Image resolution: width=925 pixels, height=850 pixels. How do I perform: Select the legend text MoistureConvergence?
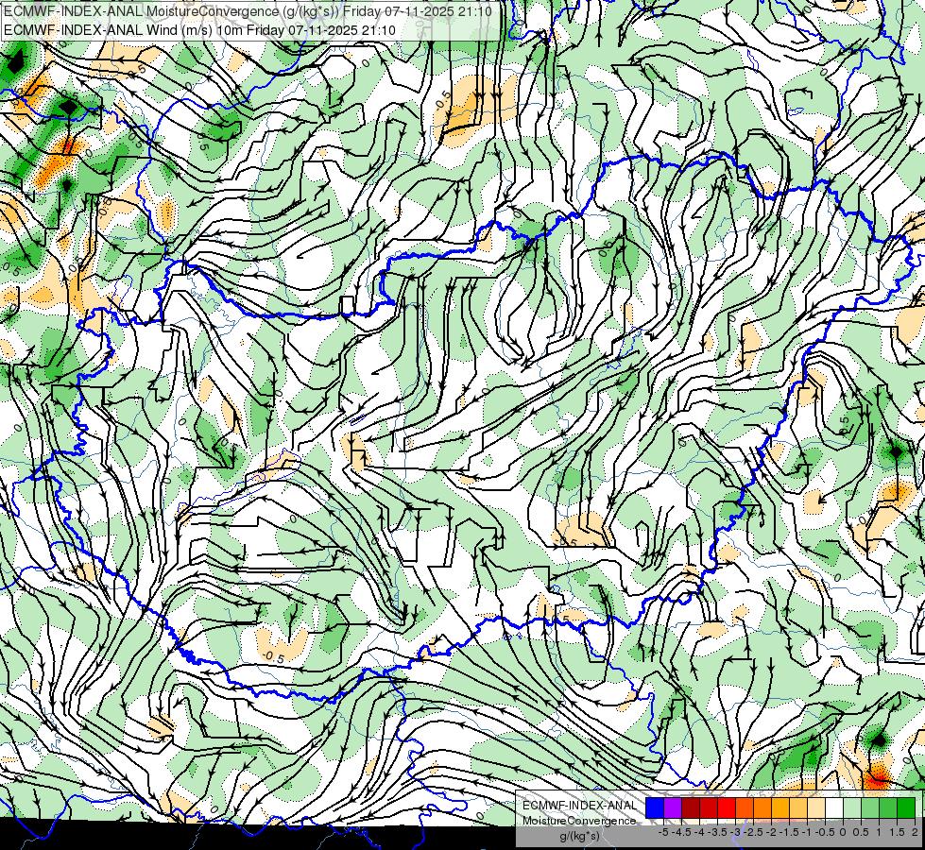pyautogui.click(x=579, y=821)
